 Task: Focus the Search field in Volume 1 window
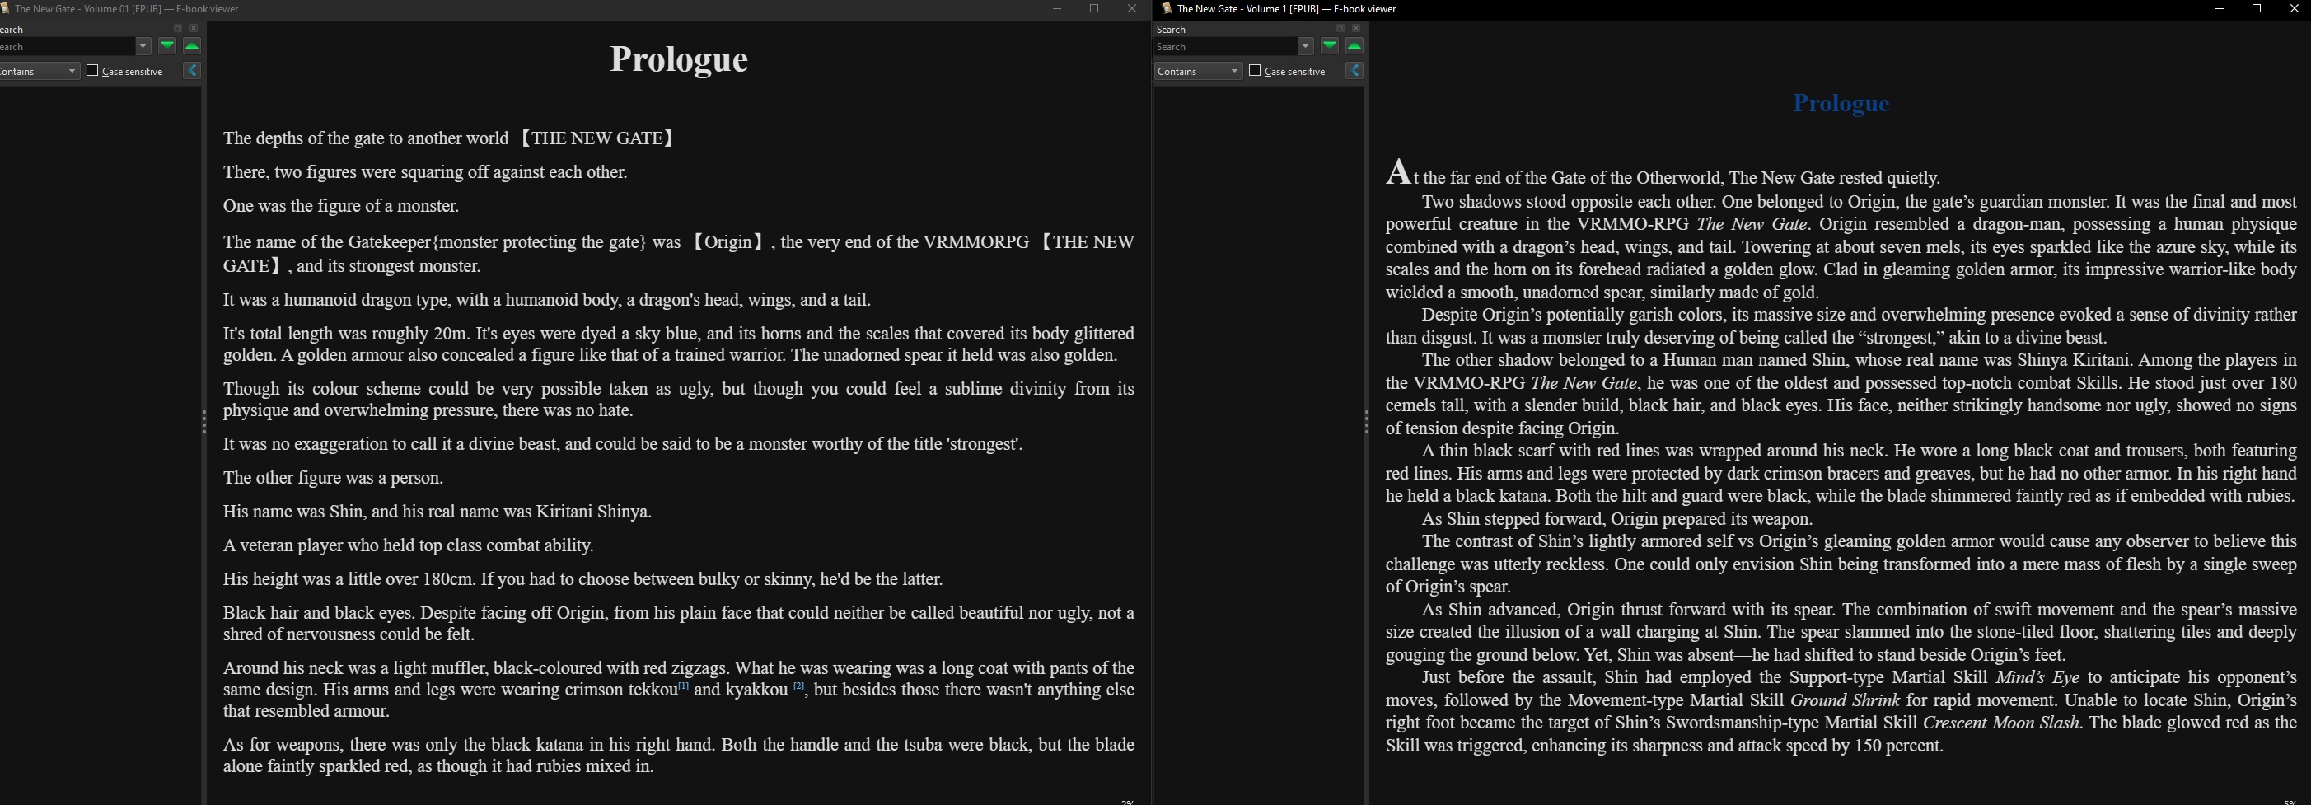pos(1227,47)
